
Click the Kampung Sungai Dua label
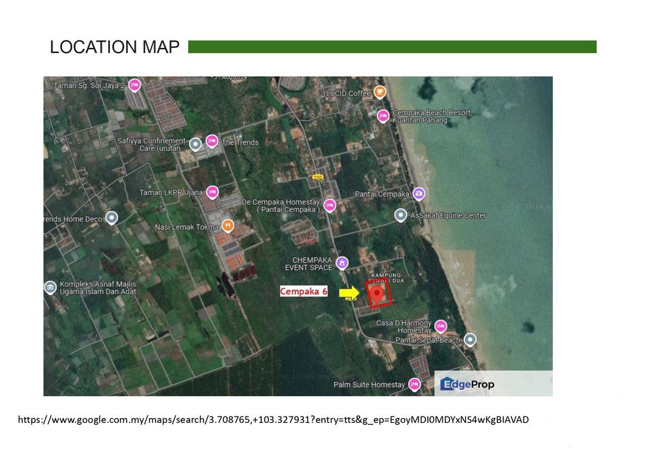point(386,278)
